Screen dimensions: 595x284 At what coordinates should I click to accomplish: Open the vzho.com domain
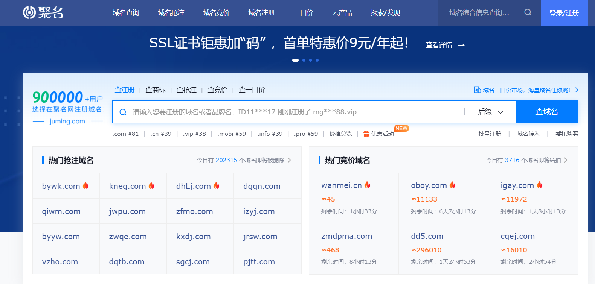pos(60,262)
